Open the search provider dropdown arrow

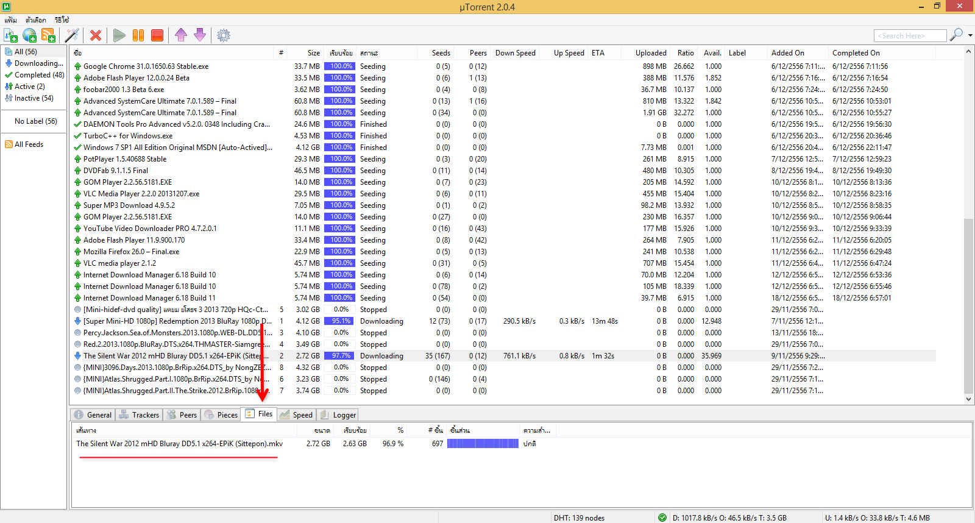click(x=970, y=35)
